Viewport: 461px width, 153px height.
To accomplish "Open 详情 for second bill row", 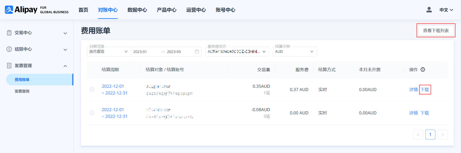I will click(413, 113).
